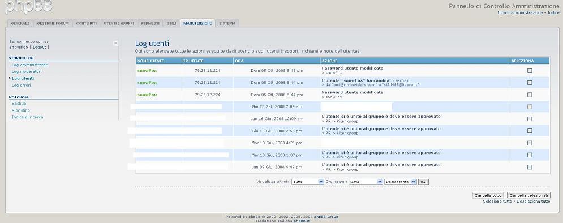
Task: Open the Ripristino database page
Action: [x=21, y=110]
